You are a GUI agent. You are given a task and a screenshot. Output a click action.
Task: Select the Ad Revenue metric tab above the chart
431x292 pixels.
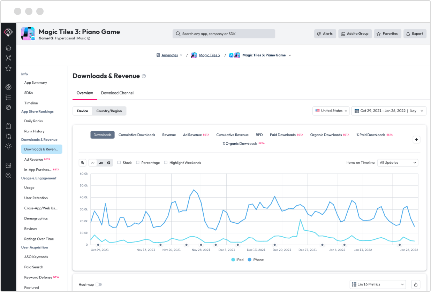pos(196,135)
